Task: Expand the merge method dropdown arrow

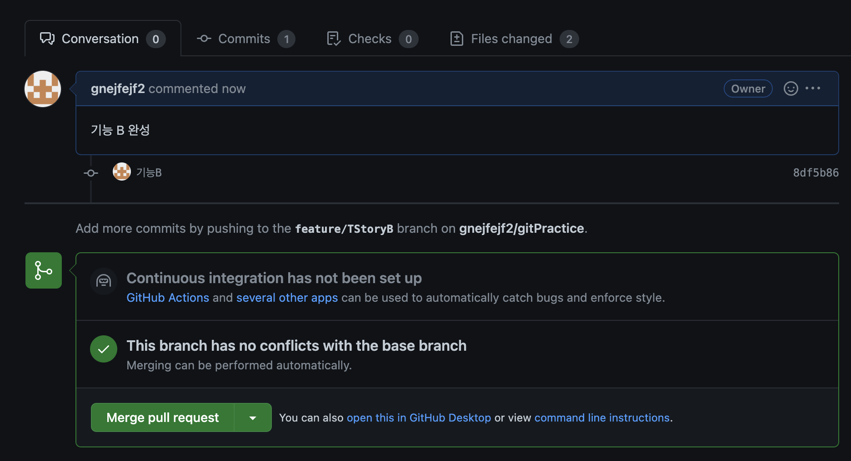Action: click(253, 417)
